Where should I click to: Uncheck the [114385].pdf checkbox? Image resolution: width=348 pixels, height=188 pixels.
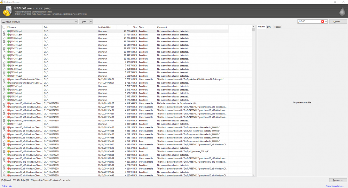coord(4,59)
